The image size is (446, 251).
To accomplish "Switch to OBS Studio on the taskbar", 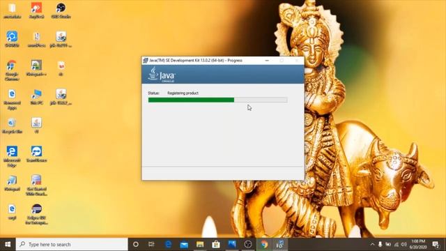I will coord(248,244).
